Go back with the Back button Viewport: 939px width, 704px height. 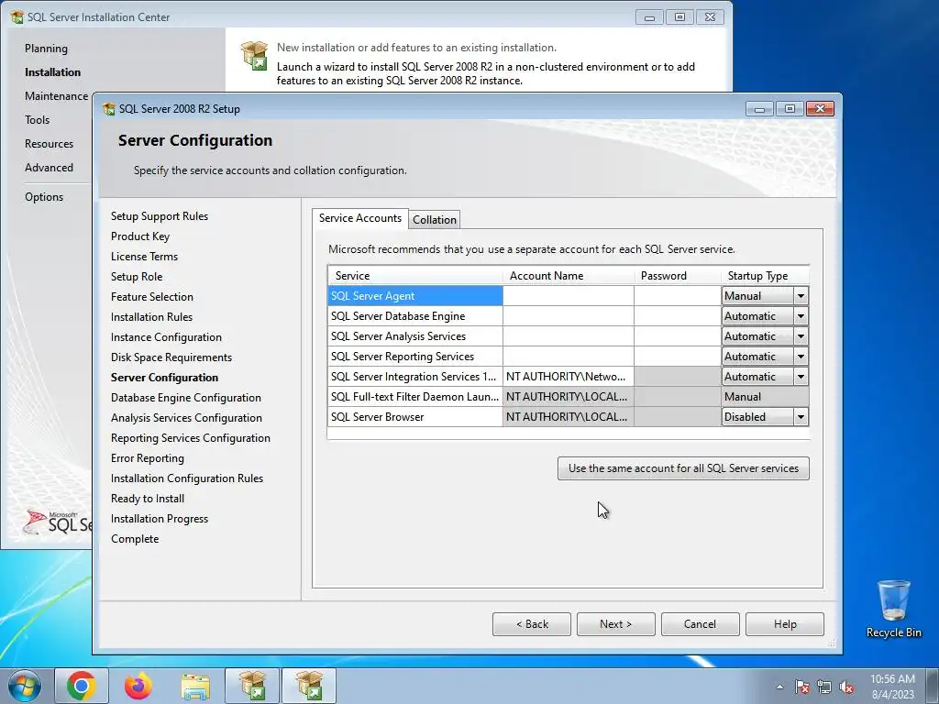point(532,623)
